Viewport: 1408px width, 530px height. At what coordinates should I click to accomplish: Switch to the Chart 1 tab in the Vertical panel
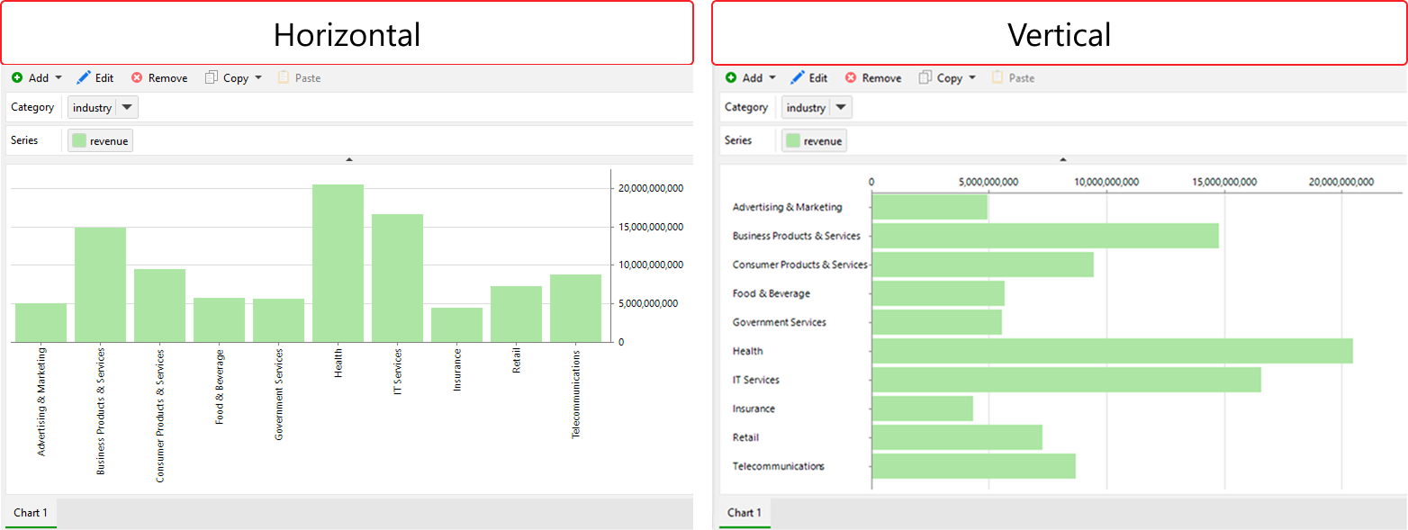tap(745, 513)
